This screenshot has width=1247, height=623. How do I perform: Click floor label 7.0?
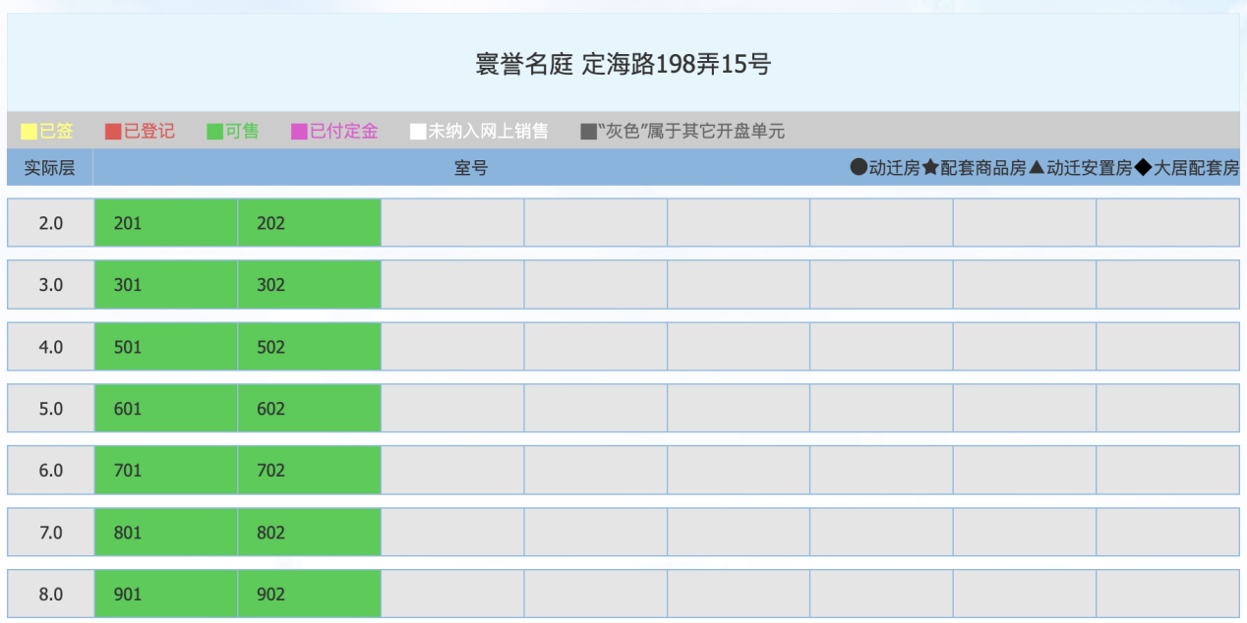(x=51, y=533)
